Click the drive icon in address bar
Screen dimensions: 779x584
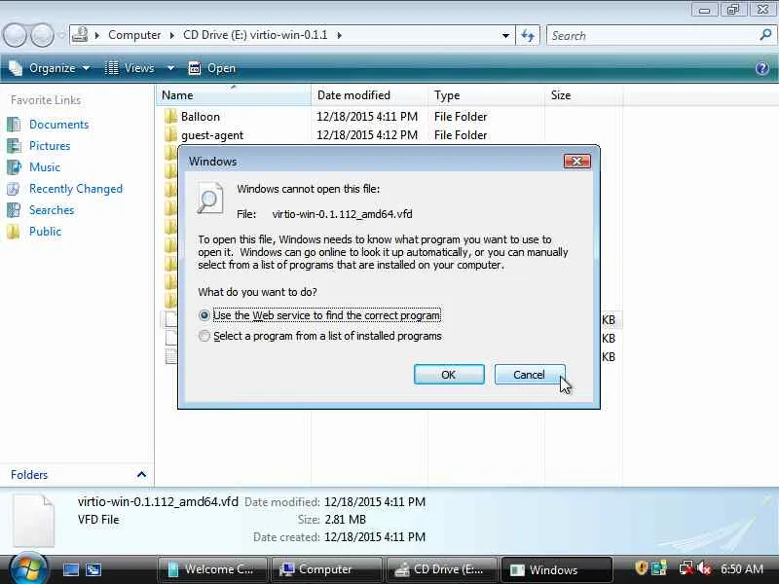coord(80,35)
